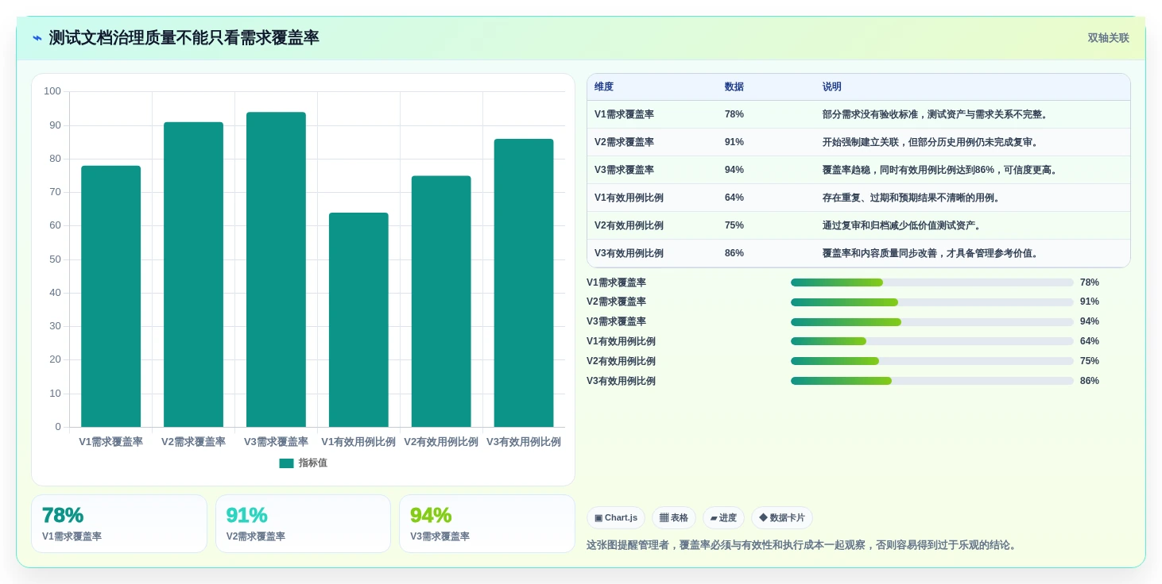
Task: Click the dashboard title 测试文档治理质量不能只看需求覆盖率
Action: (x=184, y=38)
